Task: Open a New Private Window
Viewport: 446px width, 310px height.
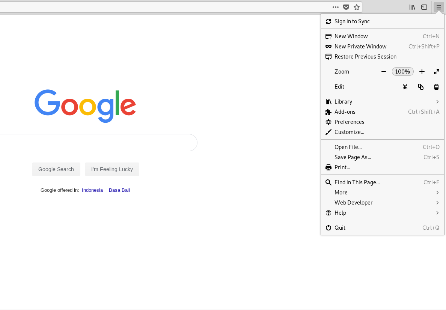Action: point(383,47)
